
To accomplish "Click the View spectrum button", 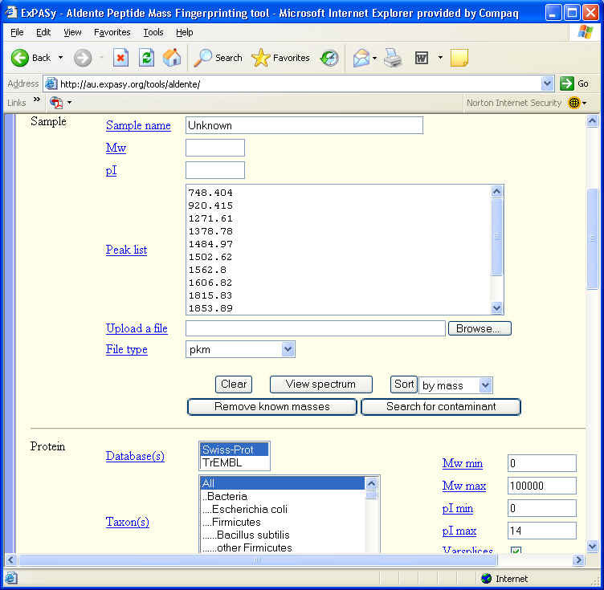I will click(x=321, y=385).
